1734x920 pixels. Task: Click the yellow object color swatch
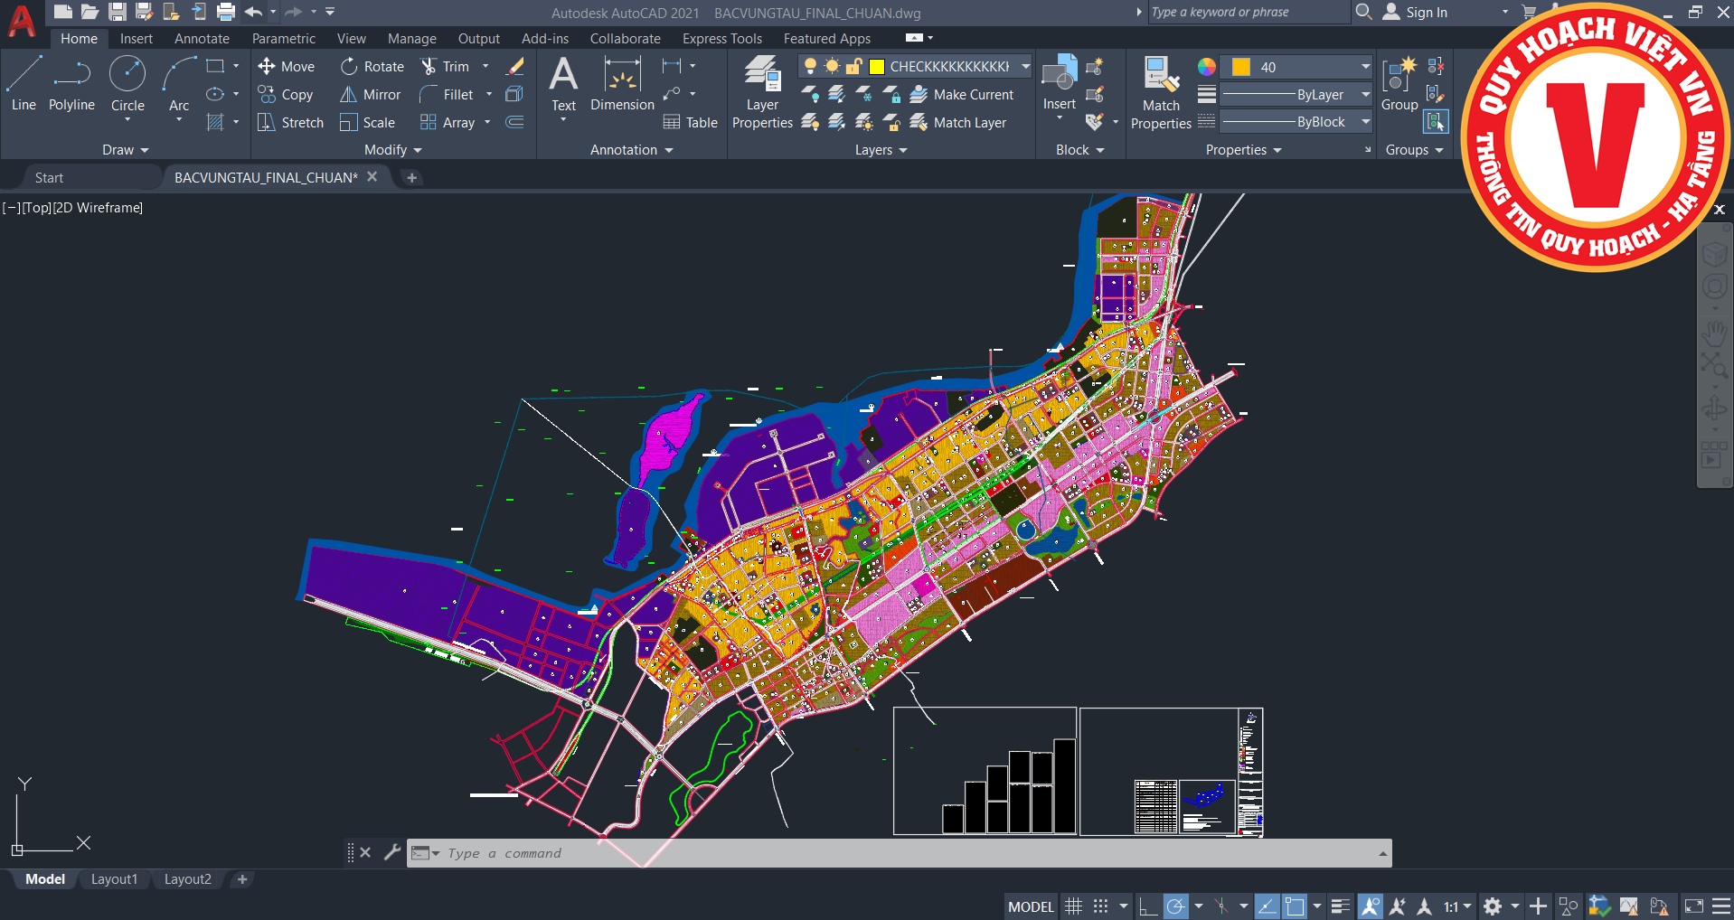tap(1241, 67)
